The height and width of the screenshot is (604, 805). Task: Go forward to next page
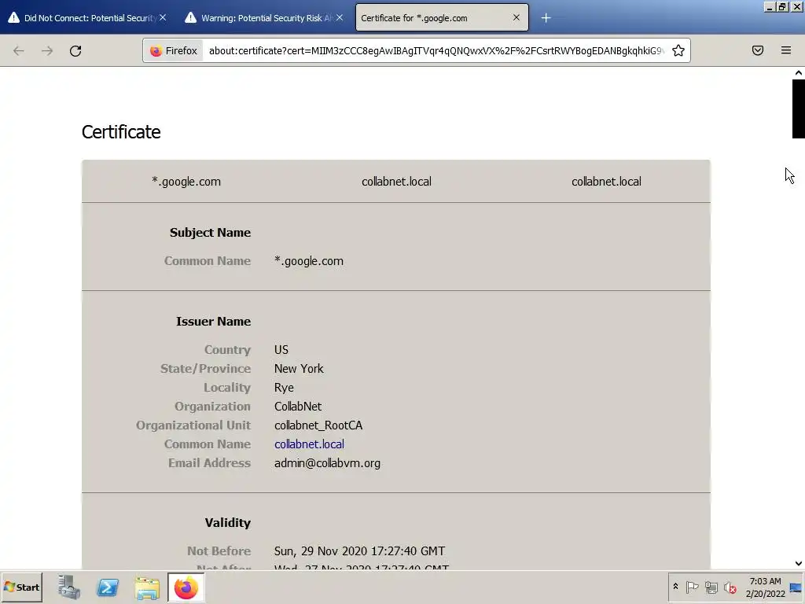point(47,51)
